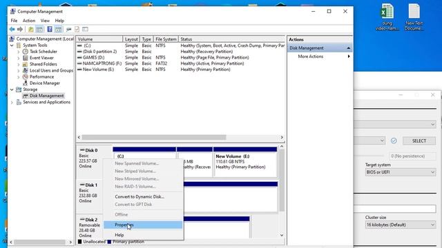This screenshot has height=248, width=442.
Task: Click the checkmark circle icon beside SELECT
Action: coord(394,141)
